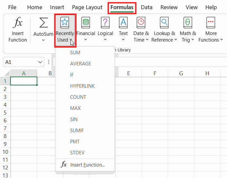Click the More Functions dots icon
The image size is (227, 178).
point(211,23)
